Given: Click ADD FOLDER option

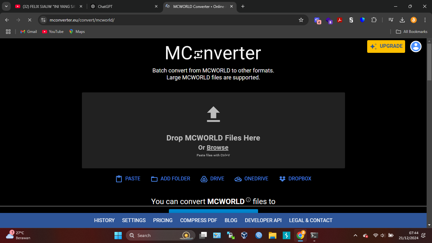Looking at the screenshot, I should [x=171, y=179].
